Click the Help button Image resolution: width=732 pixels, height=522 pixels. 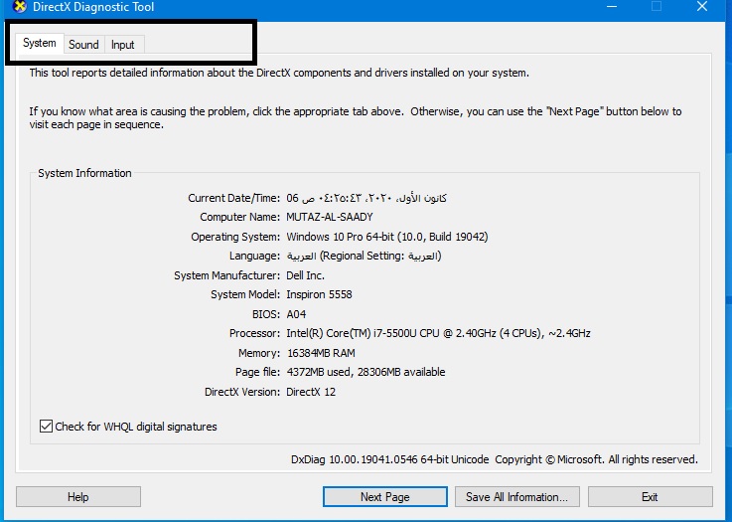pos(77,497)
